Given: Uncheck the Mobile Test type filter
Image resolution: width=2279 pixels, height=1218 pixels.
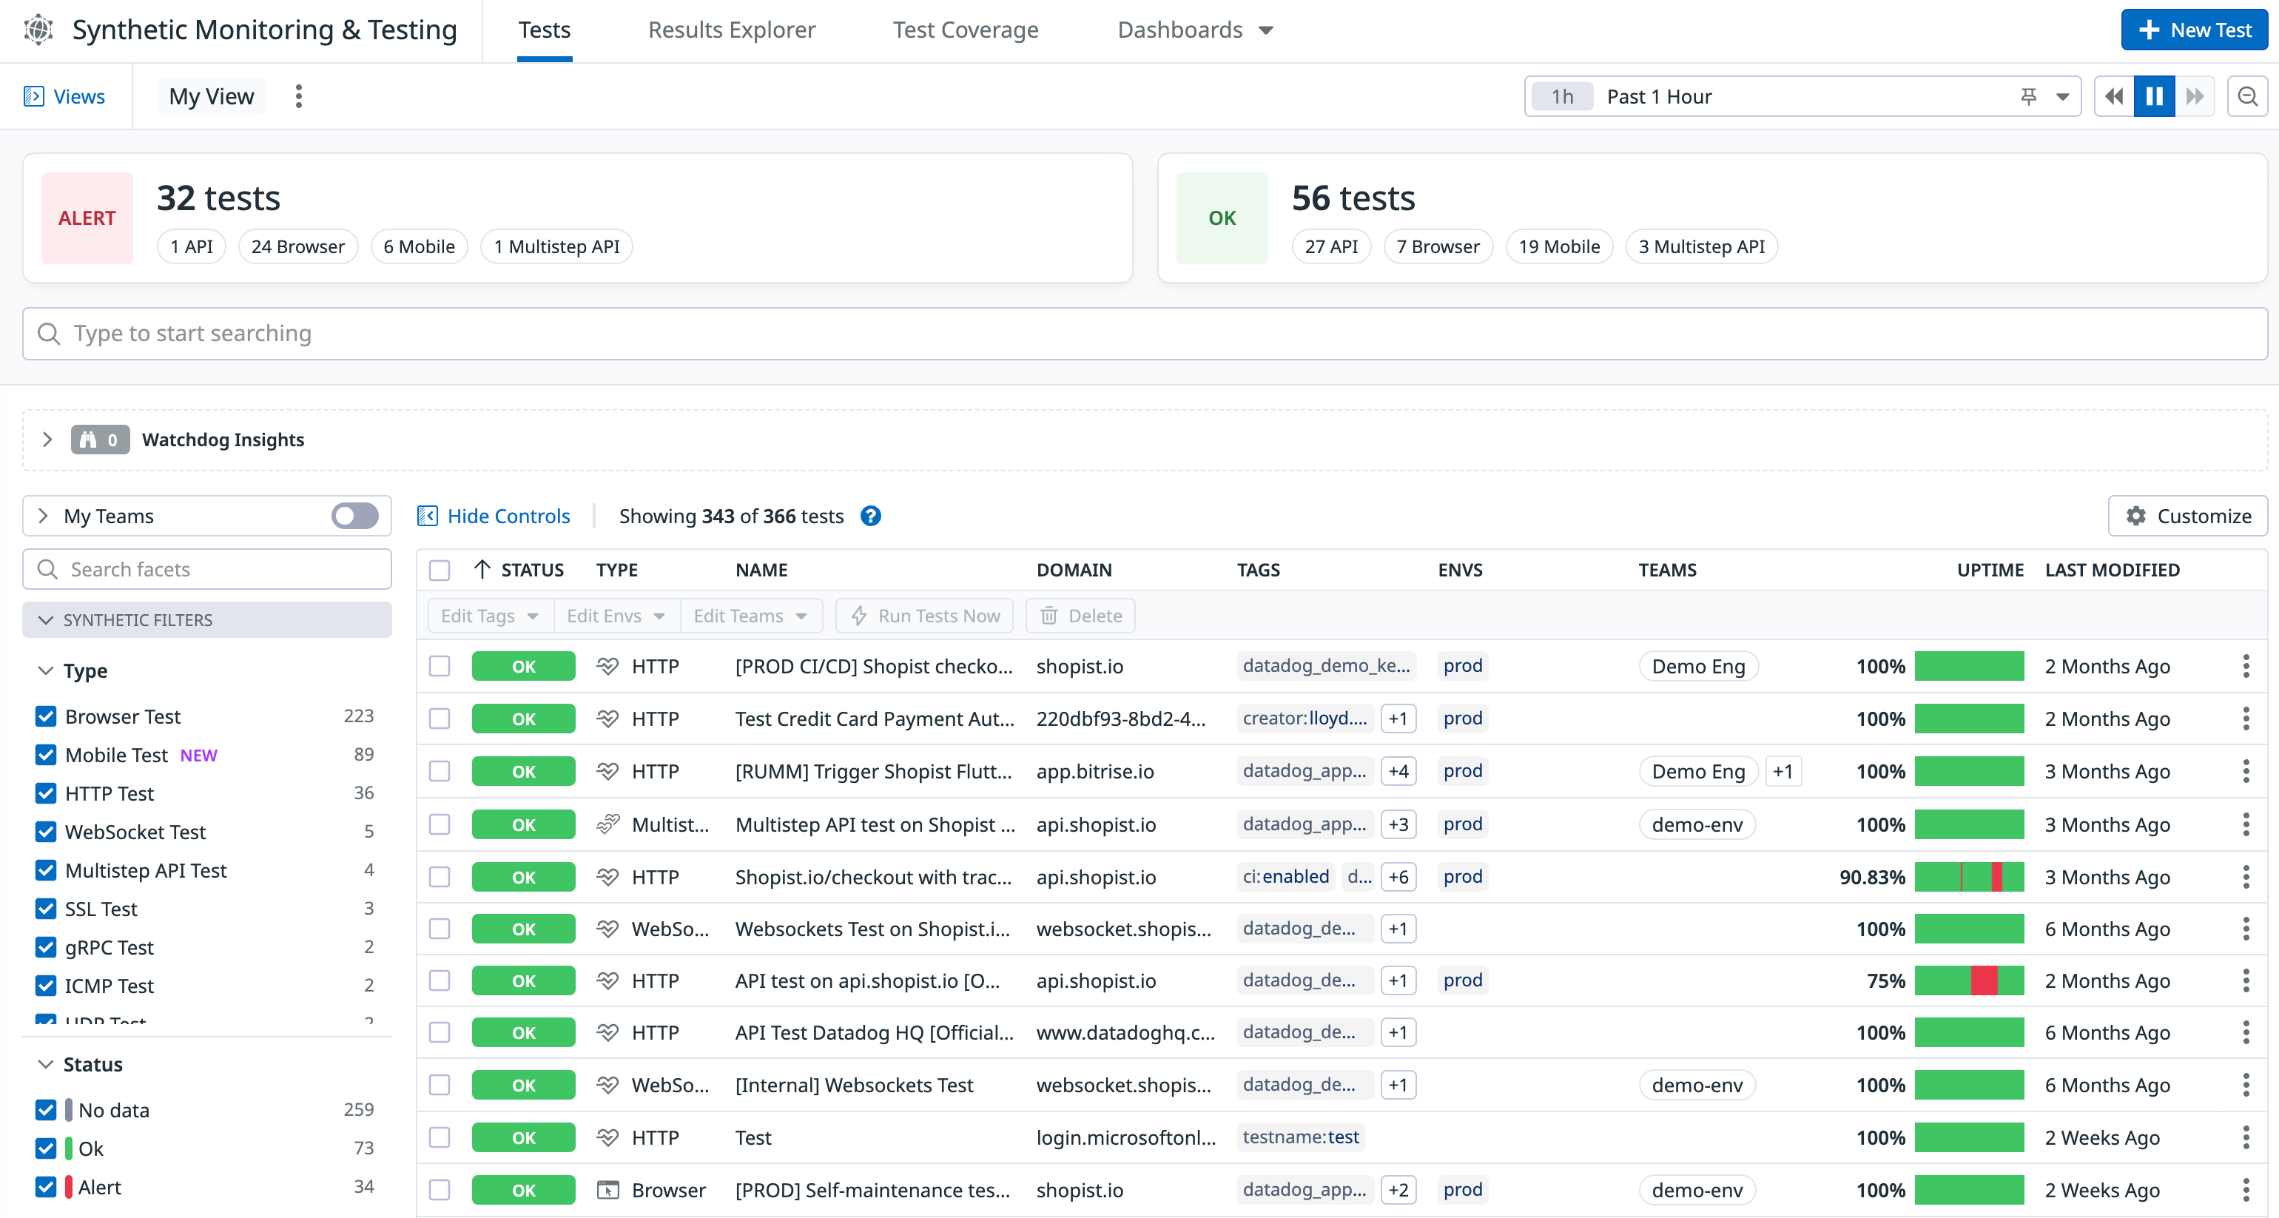Looking at the screenshot, I should (x=46, y=755).
